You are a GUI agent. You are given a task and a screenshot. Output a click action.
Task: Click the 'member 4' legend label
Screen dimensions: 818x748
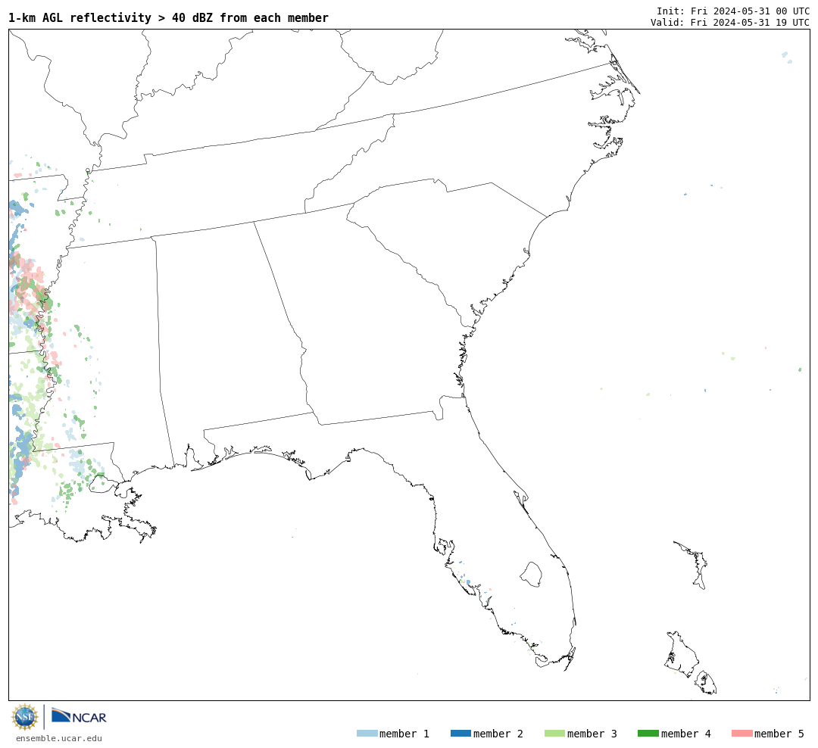pos(685,734)
